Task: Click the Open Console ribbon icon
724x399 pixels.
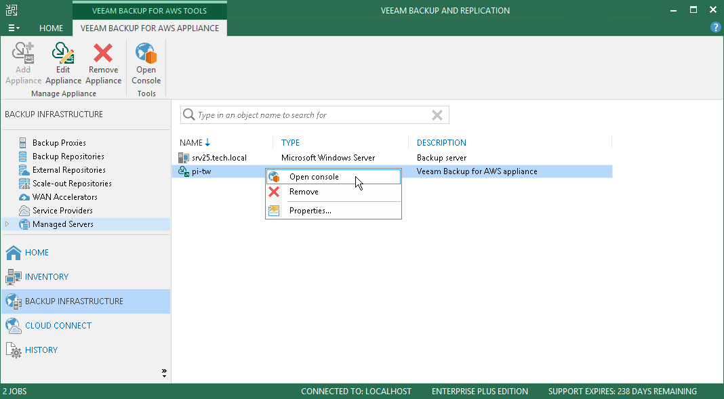Action: (146, 53)
